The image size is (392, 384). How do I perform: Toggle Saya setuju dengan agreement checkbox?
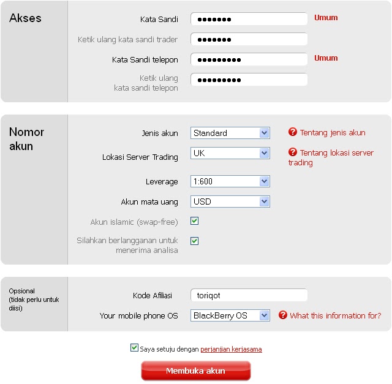(x=134, y=348)
